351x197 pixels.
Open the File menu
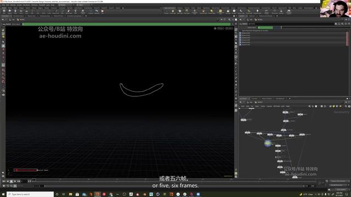coord(4,5)
